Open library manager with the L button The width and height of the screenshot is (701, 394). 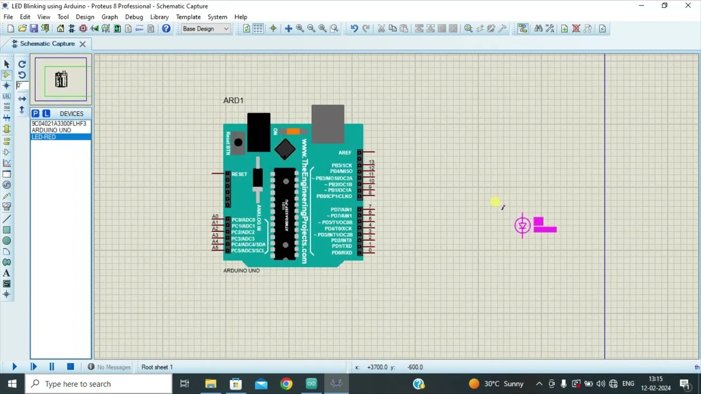click(x=46, y=113)
